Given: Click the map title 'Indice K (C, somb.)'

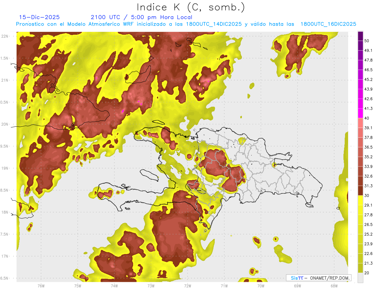Looking at the screenshot, I should click(x=191, y=7).
